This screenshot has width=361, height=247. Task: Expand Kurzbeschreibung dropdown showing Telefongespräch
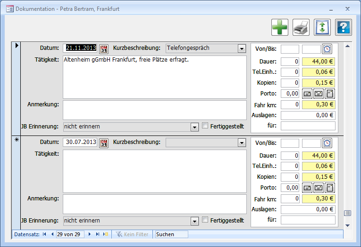point(242,48)
